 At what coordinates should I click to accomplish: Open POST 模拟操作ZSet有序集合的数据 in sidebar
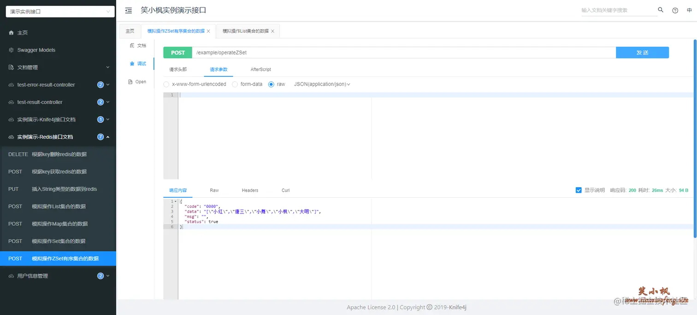point(58,258)
